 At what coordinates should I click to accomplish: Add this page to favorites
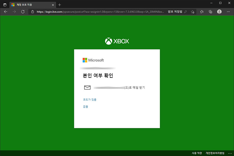(x=193, y=12)
